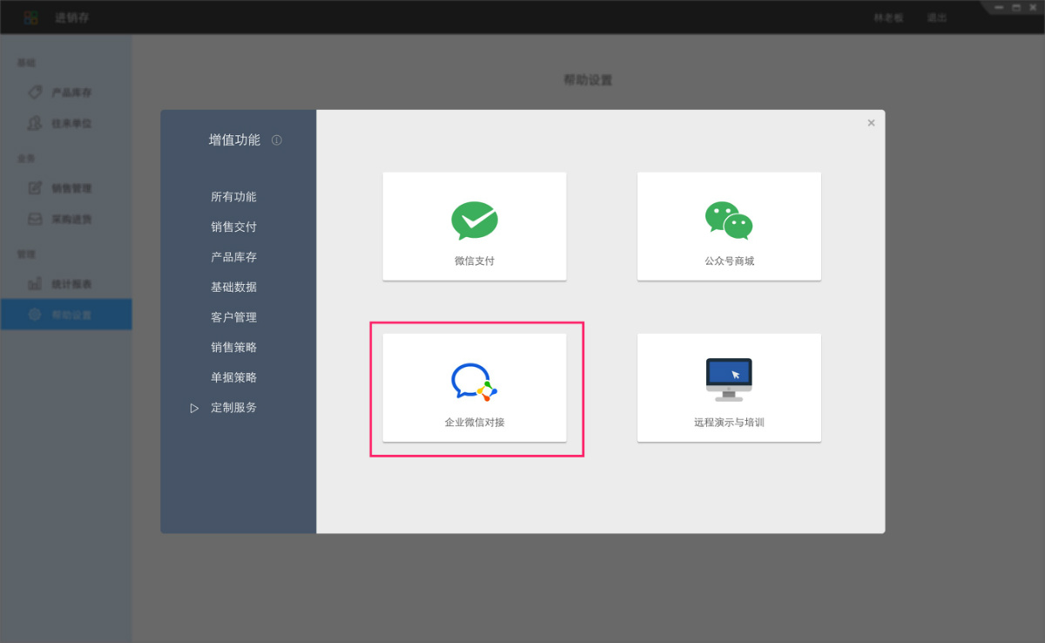This screenshot has width=1045, height=643.
Task: Select 帮助设置 in the main window sidebar
Action: tap(66, 315)
